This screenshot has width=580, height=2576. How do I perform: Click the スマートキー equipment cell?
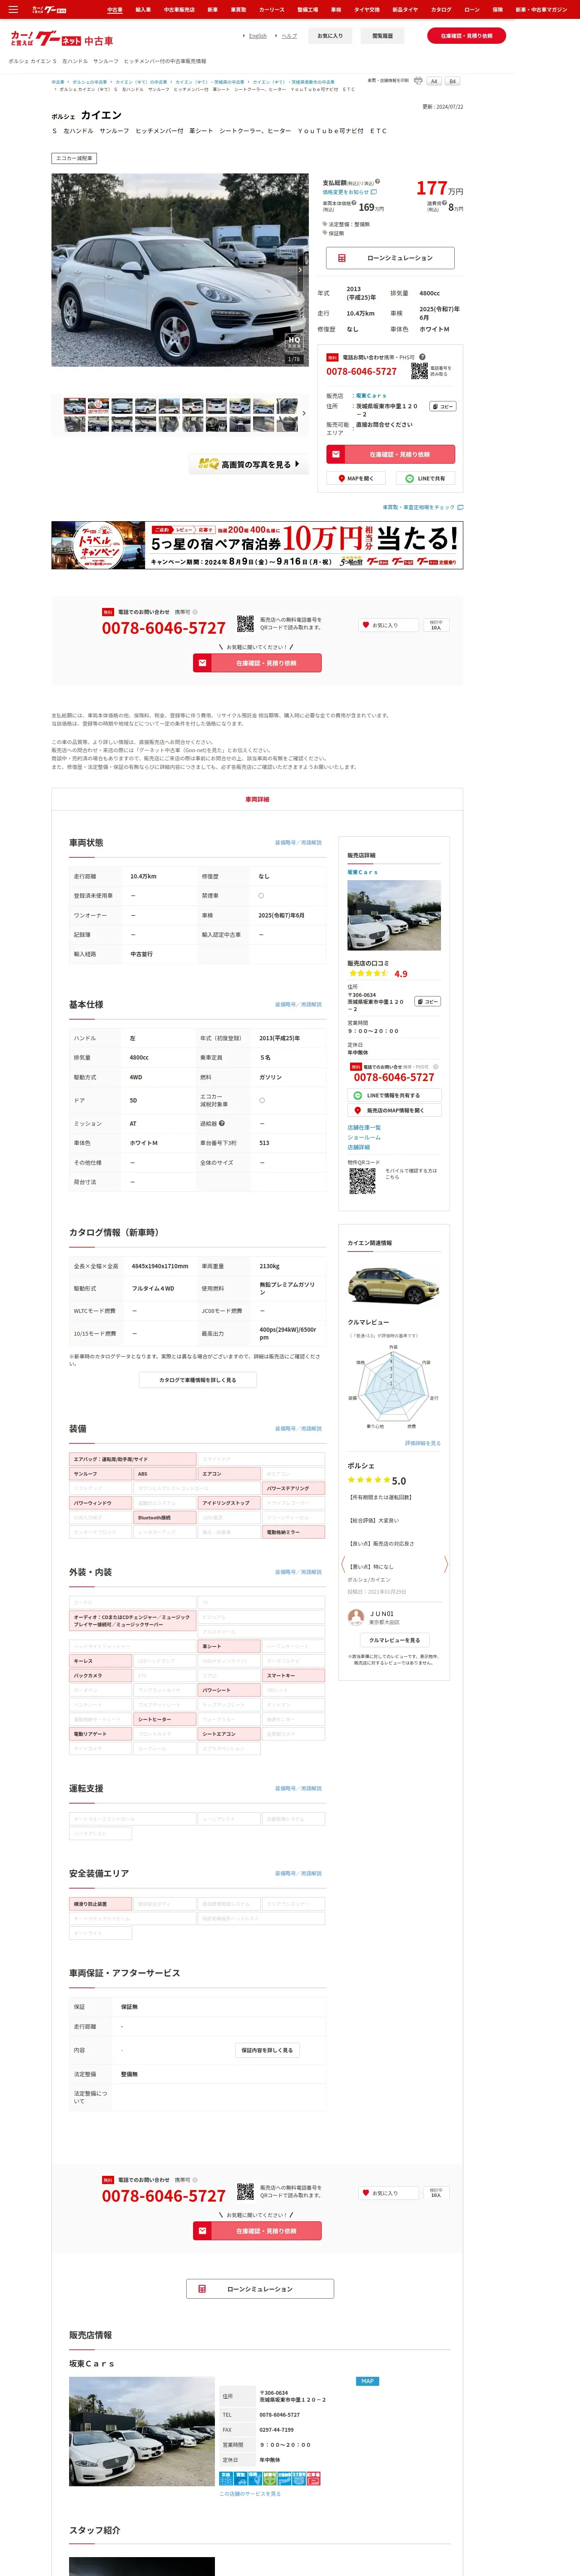pos(294,1675)
